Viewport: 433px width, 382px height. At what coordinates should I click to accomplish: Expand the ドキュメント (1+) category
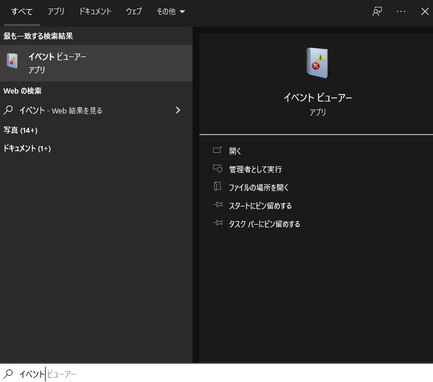[x=27, y=148]
